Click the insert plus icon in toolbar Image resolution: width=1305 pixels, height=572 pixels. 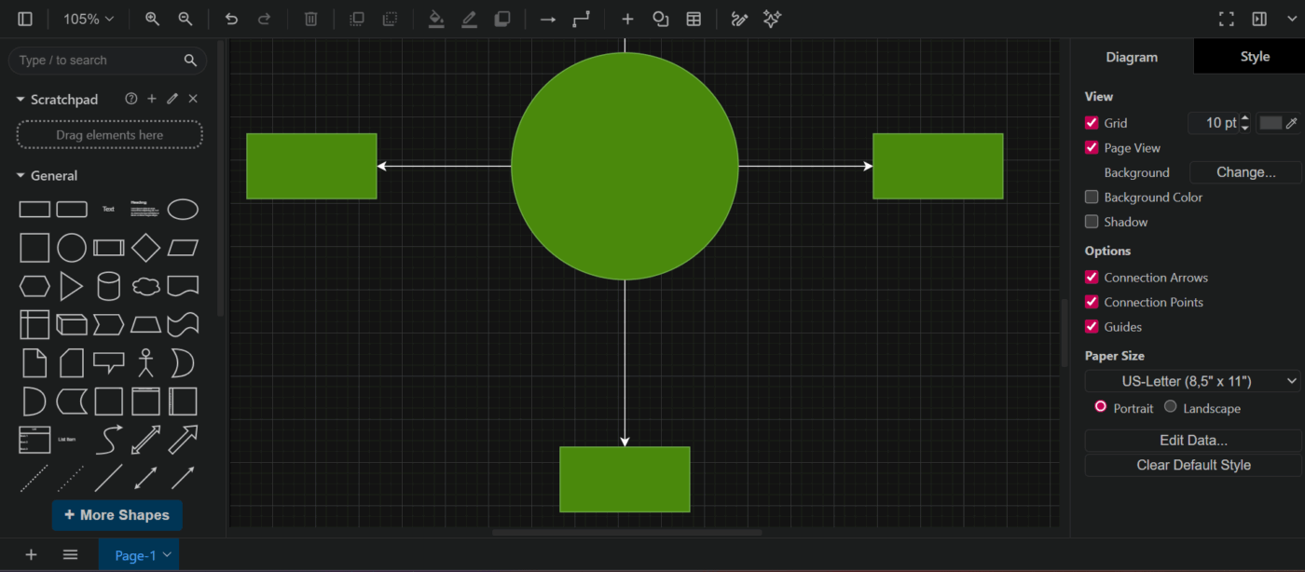[x=627, y=19]
